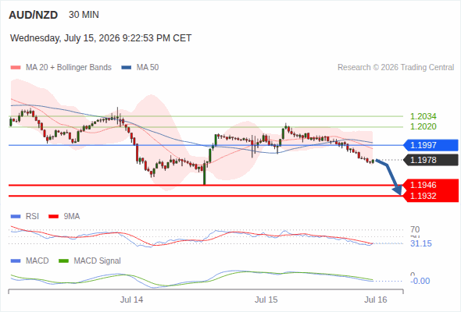Click the MACD value -0.00
The height and width of the screenshot is (312, 461).
[420, 281]
